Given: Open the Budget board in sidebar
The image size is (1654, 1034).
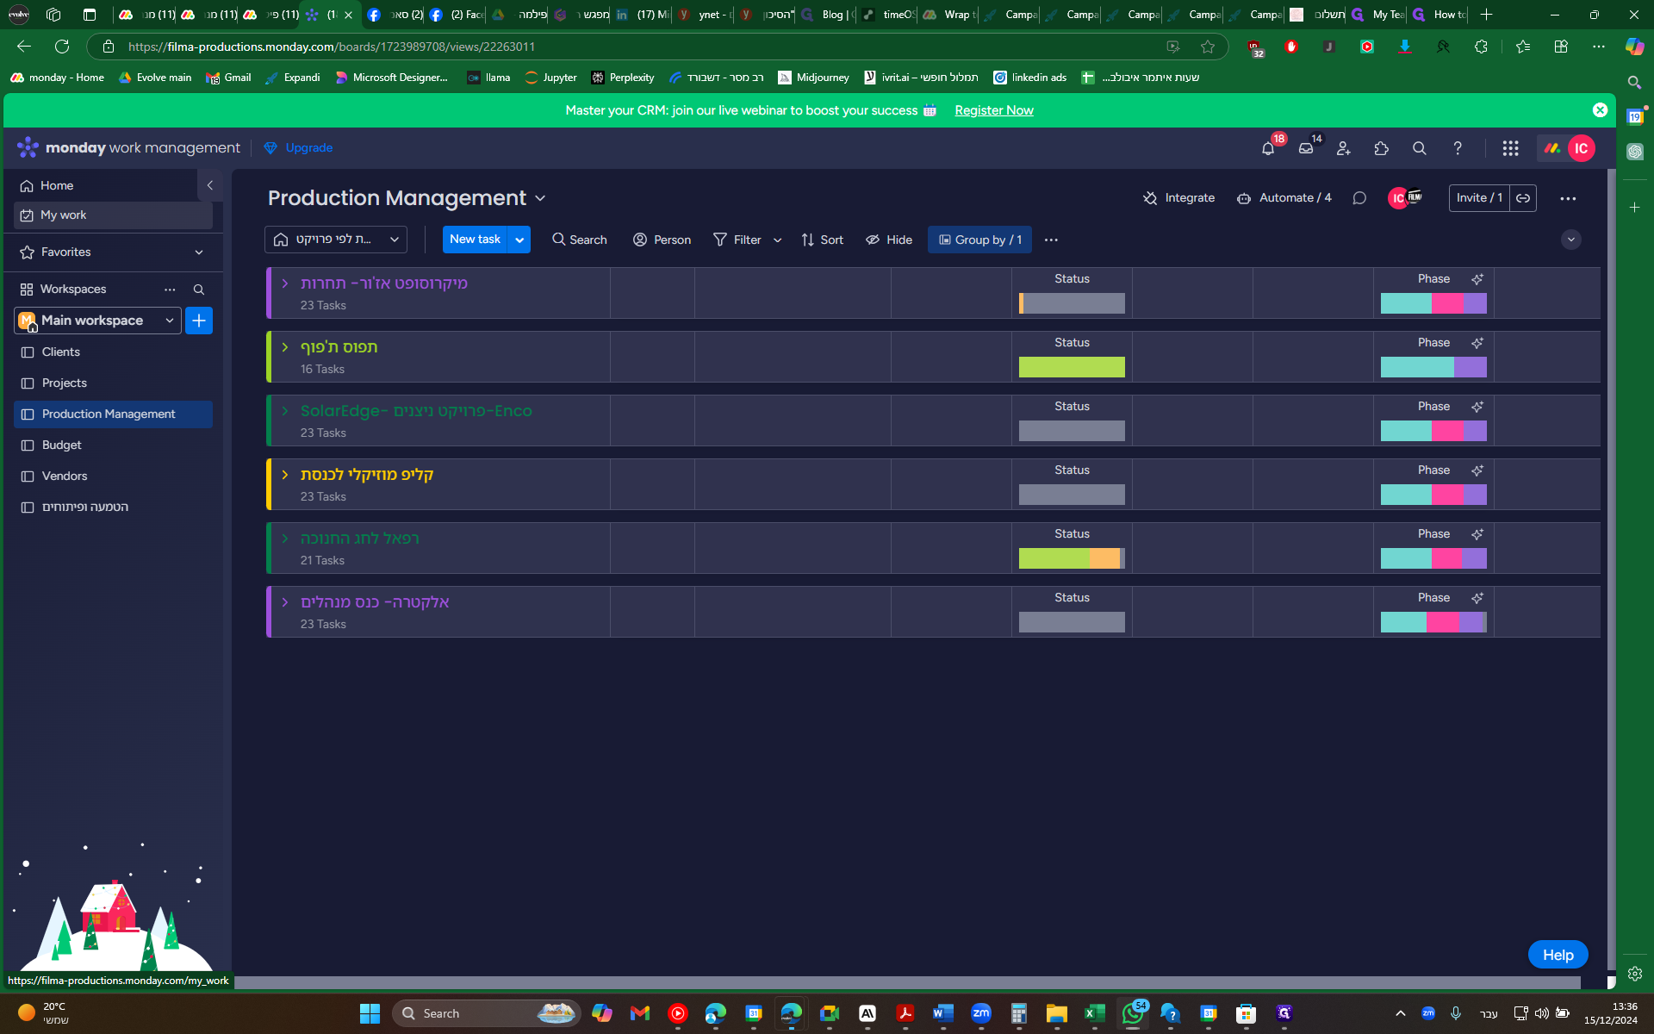Looking at the screenshot, I should [61, 445].
